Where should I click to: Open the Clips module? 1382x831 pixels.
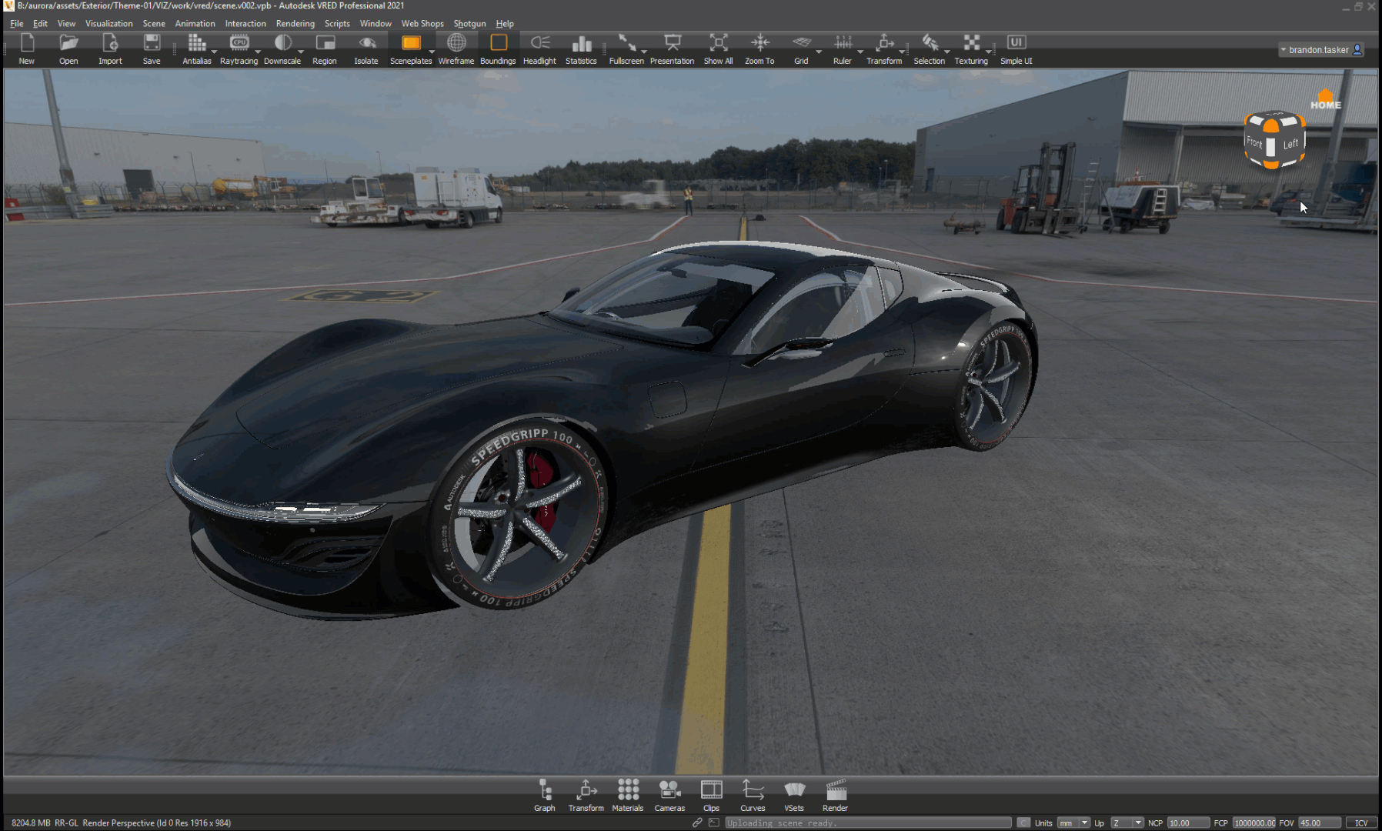tap(710, 795)
